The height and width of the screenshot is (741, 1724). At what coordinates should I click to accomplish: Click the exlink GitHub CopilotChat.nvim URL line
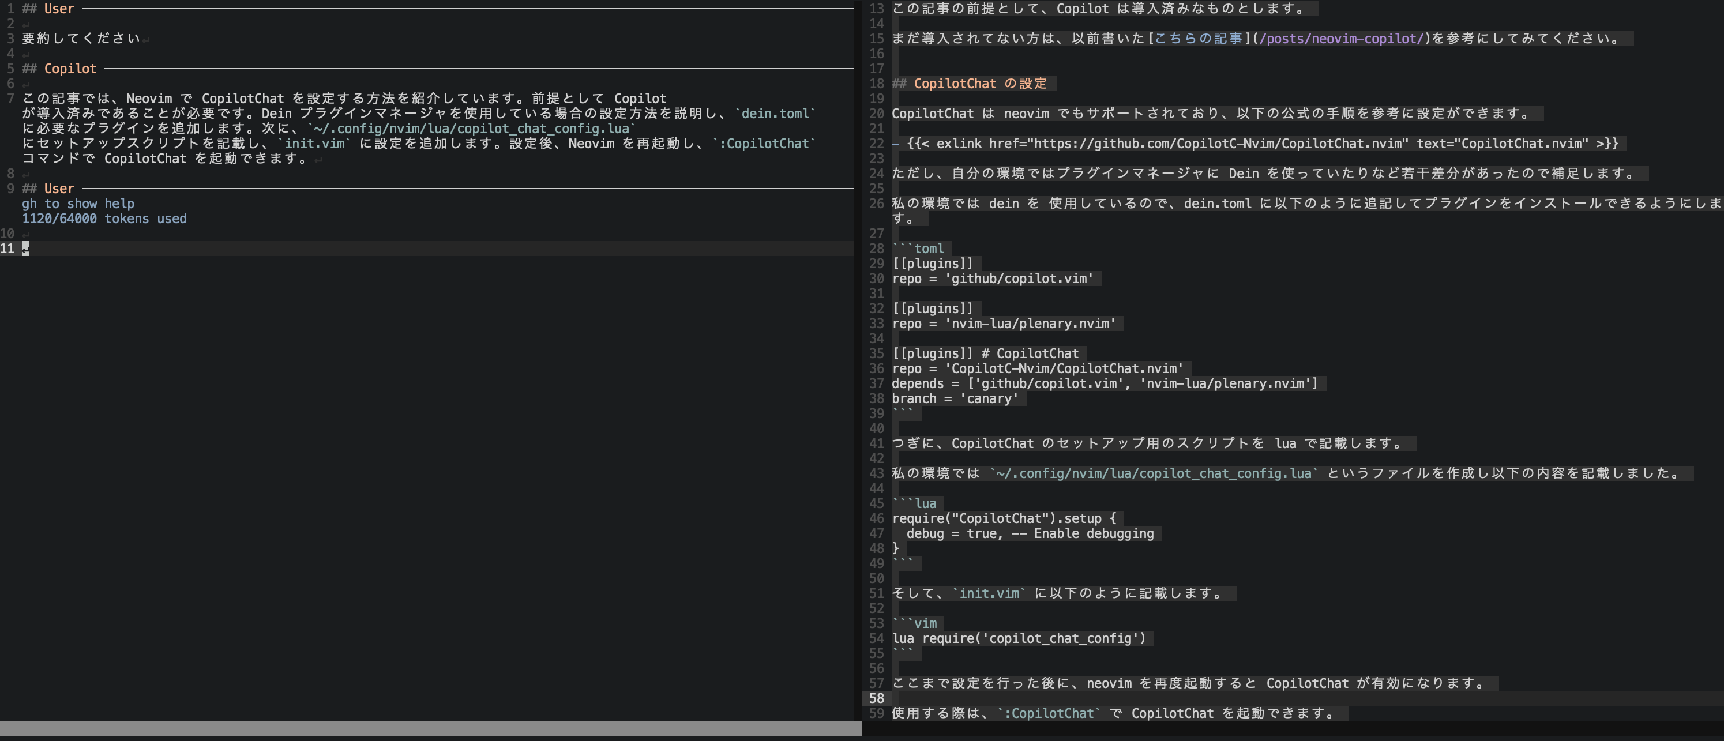pos(1255,143)
